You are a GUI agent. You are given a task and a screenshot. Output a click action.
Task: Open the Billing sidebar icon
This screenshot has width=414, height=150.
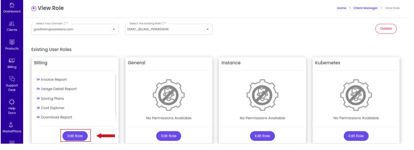[x=12, y=60]
